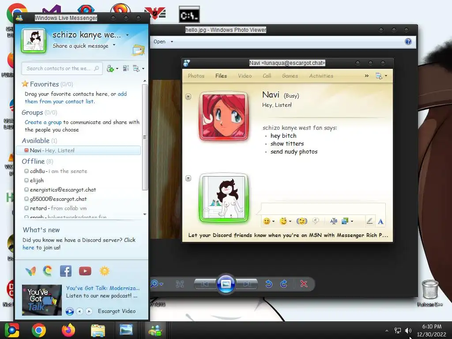Image resolution: width=452 pixels, height=339 pixels.
Task: Send a nudge to Navi
Action: click(302, 221)
